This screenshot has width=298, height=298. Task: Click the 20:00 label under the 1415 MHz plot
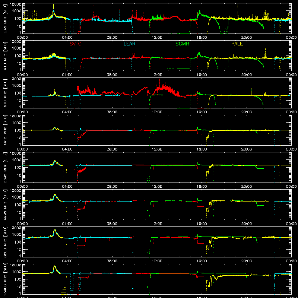click(x=247, y=149)
